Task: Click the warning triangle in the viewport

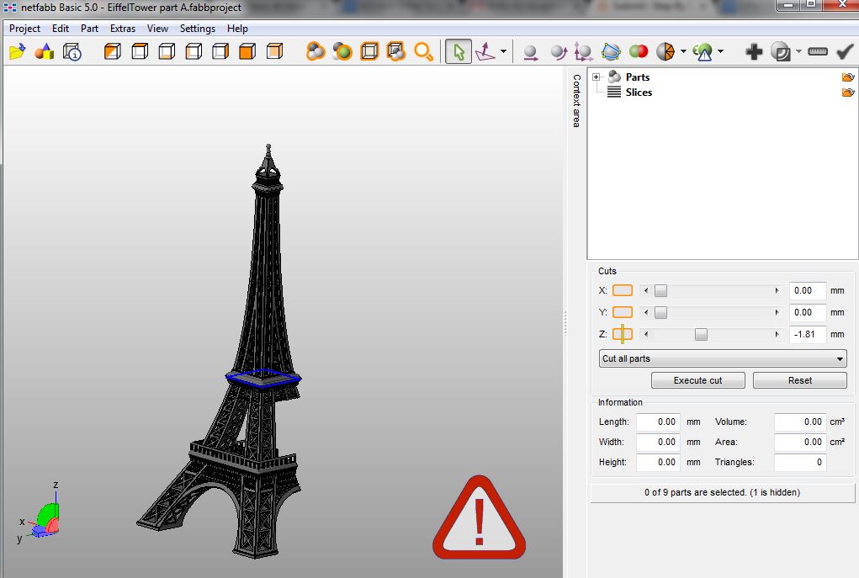Action: pos(480,518)
